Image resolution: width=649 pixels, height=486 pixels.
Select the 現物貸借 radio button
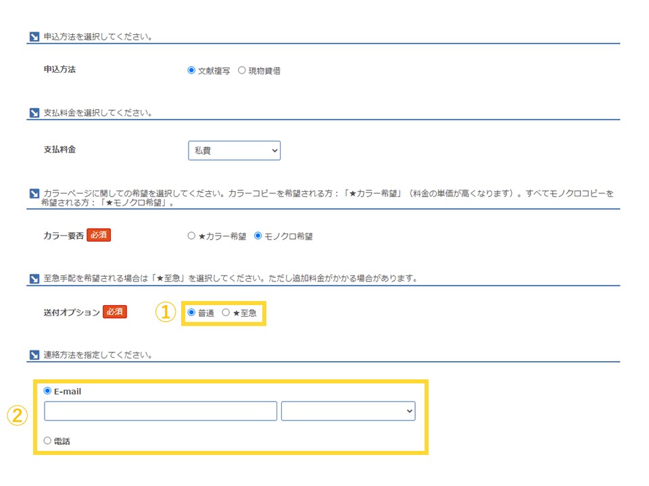coord(242,70)
